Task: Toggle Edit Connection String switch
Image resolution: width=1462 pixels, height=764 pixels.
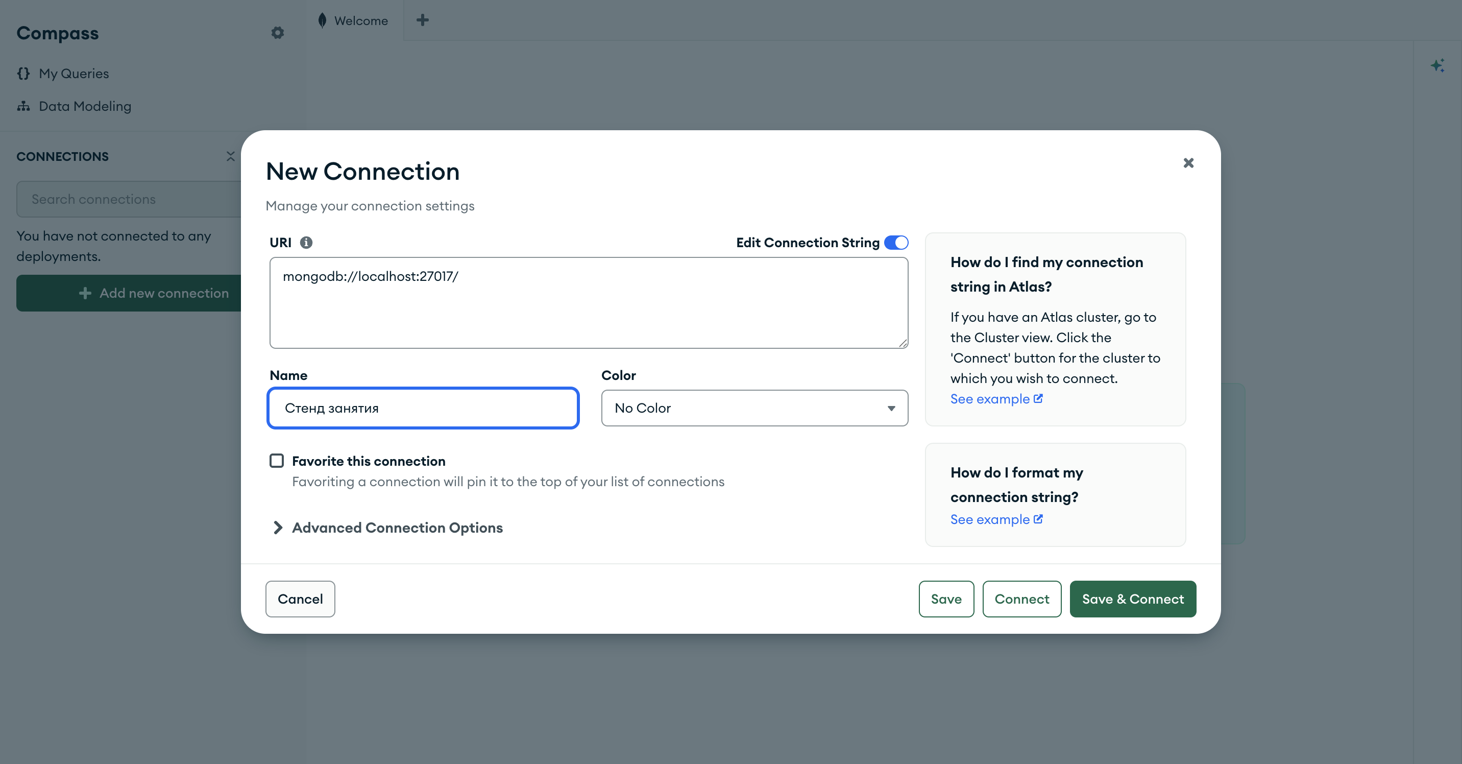Action: pyautogui.click(x=896, y=243)
